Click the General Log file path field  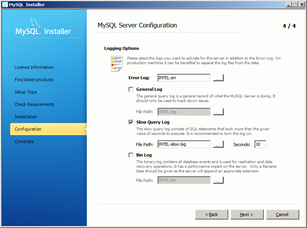click(184, 112)
